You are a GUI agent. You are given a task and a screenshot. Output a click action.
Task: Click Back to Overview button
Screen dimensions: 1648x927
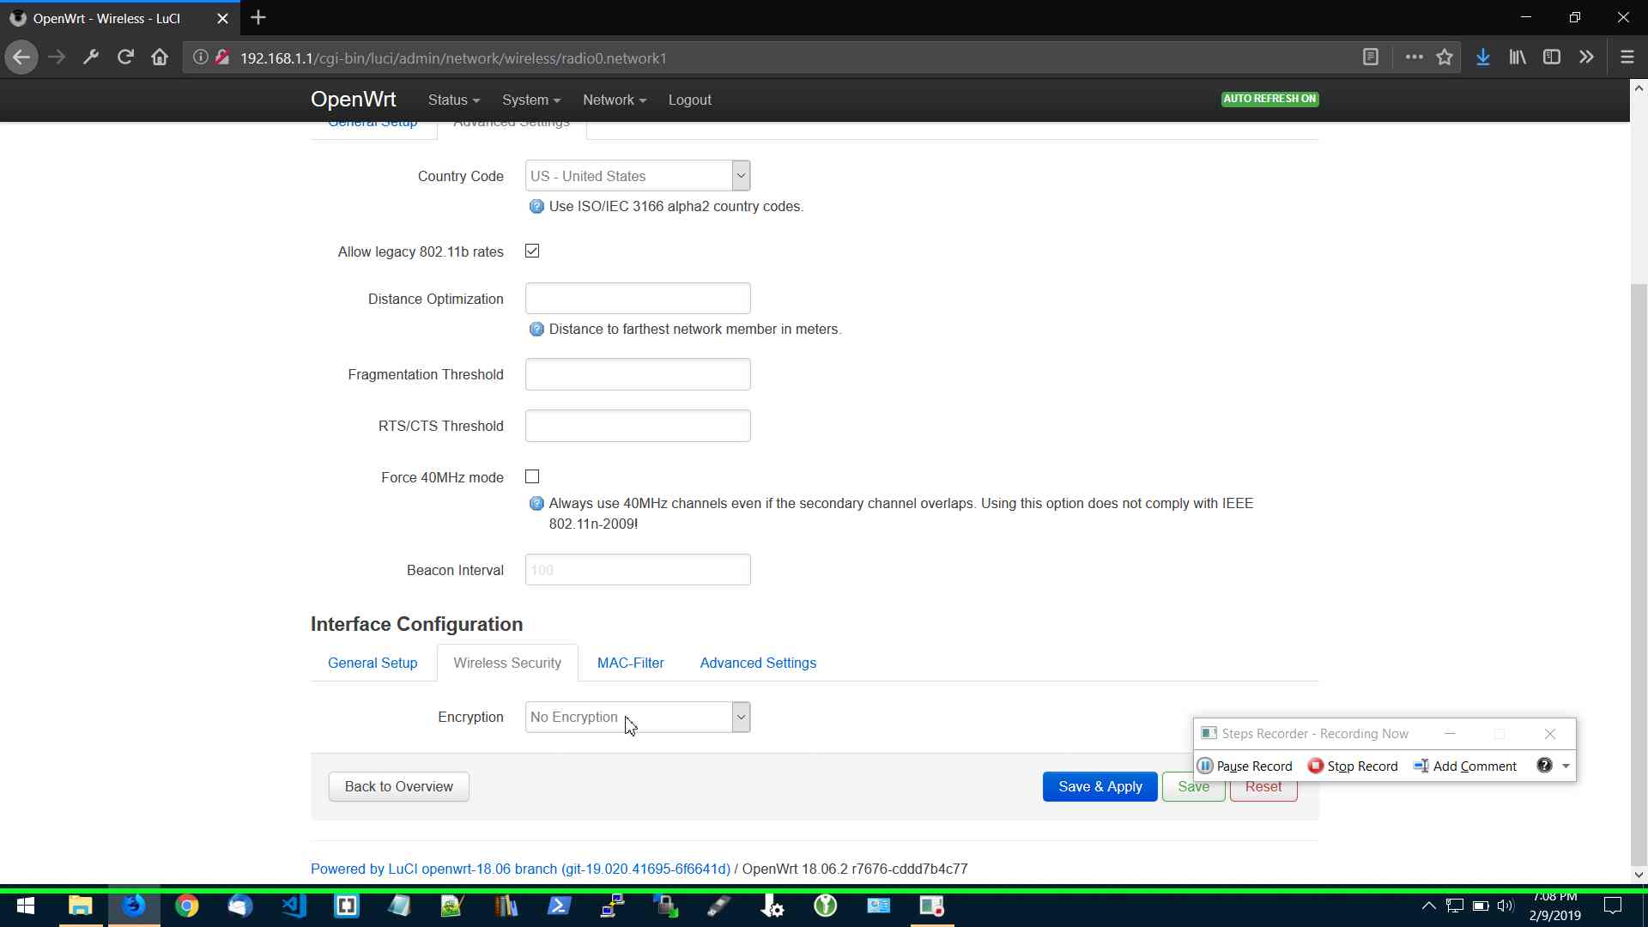pos(398,786)
